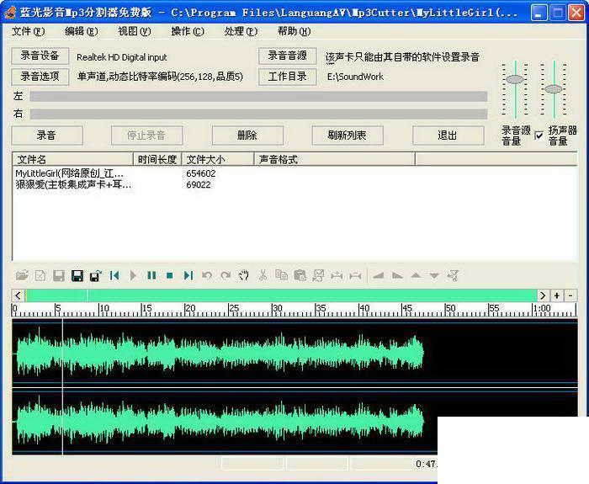Click the silence range icon before separator
589x484 pixels.
click(355, 276)
